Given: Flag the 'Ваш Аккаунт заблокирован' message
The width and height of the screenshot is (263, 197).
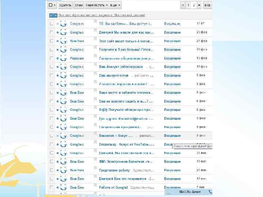Looking at the screenshot, I should tap(95, 65).
